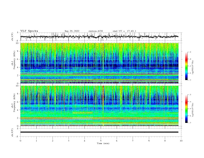Click the ch.1 frequency tick label "4"
The height and width of the screenshot is (158, 204).
click(x=18, y=67)
